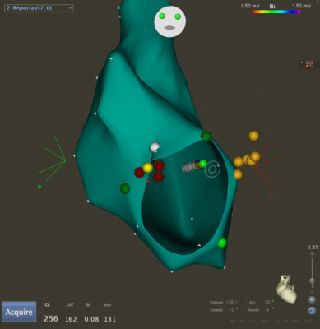Click the Bi value 0.08
The width and height of the screenshot is (320, 329).
(91, 319)
